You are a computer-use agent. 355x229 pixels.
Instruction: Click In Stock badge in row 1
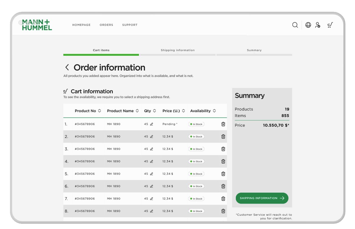196,124
